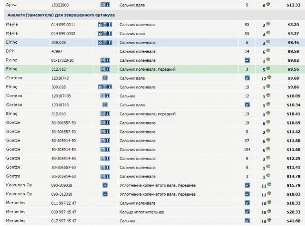Select the brand name 'Ajusa'

click(11, 5)
